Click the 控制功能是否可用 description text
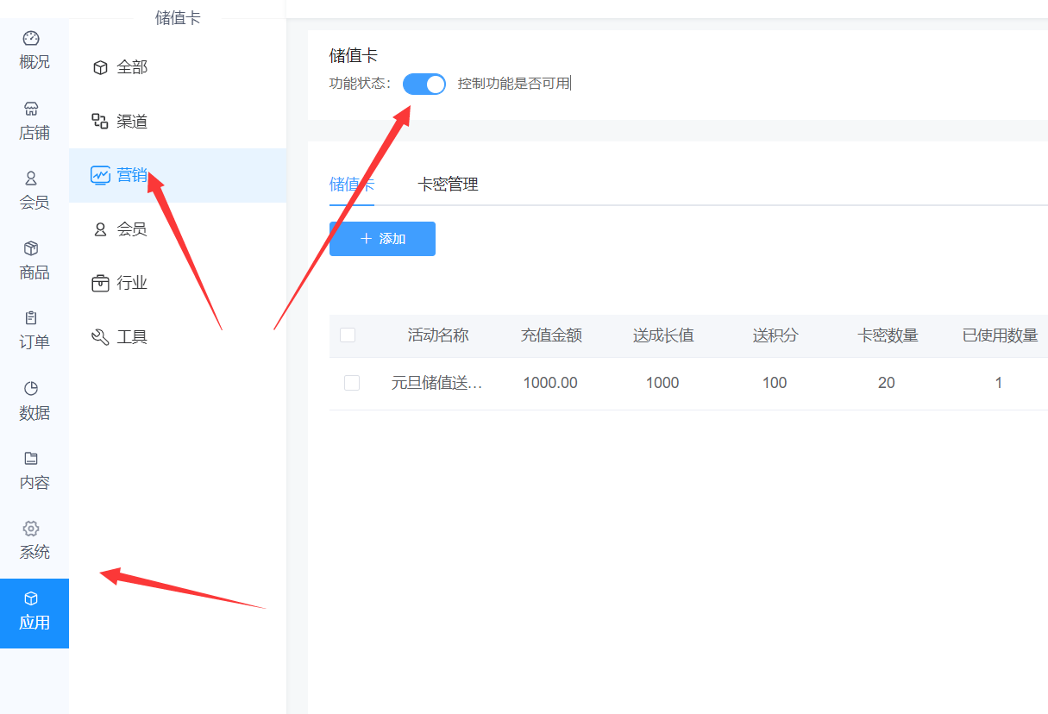This screenshot has height=714, width=1048. coord(514,84)
